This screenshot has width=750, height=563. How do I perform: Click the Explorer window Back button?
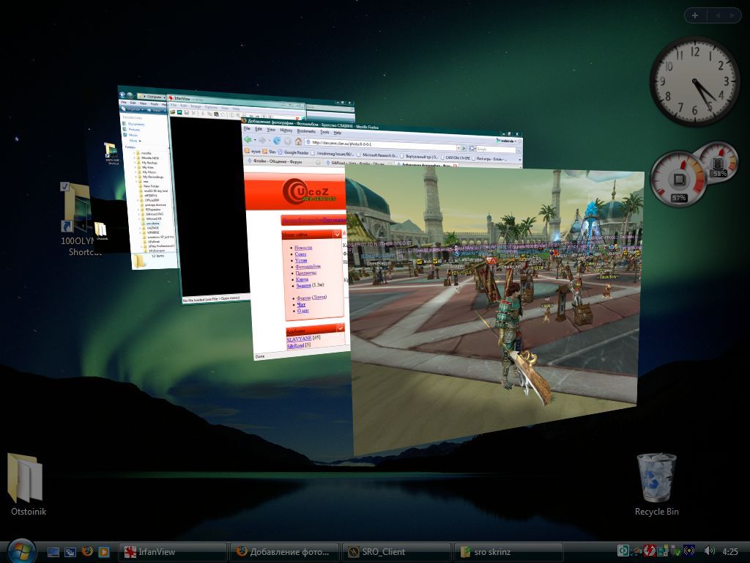122,95
